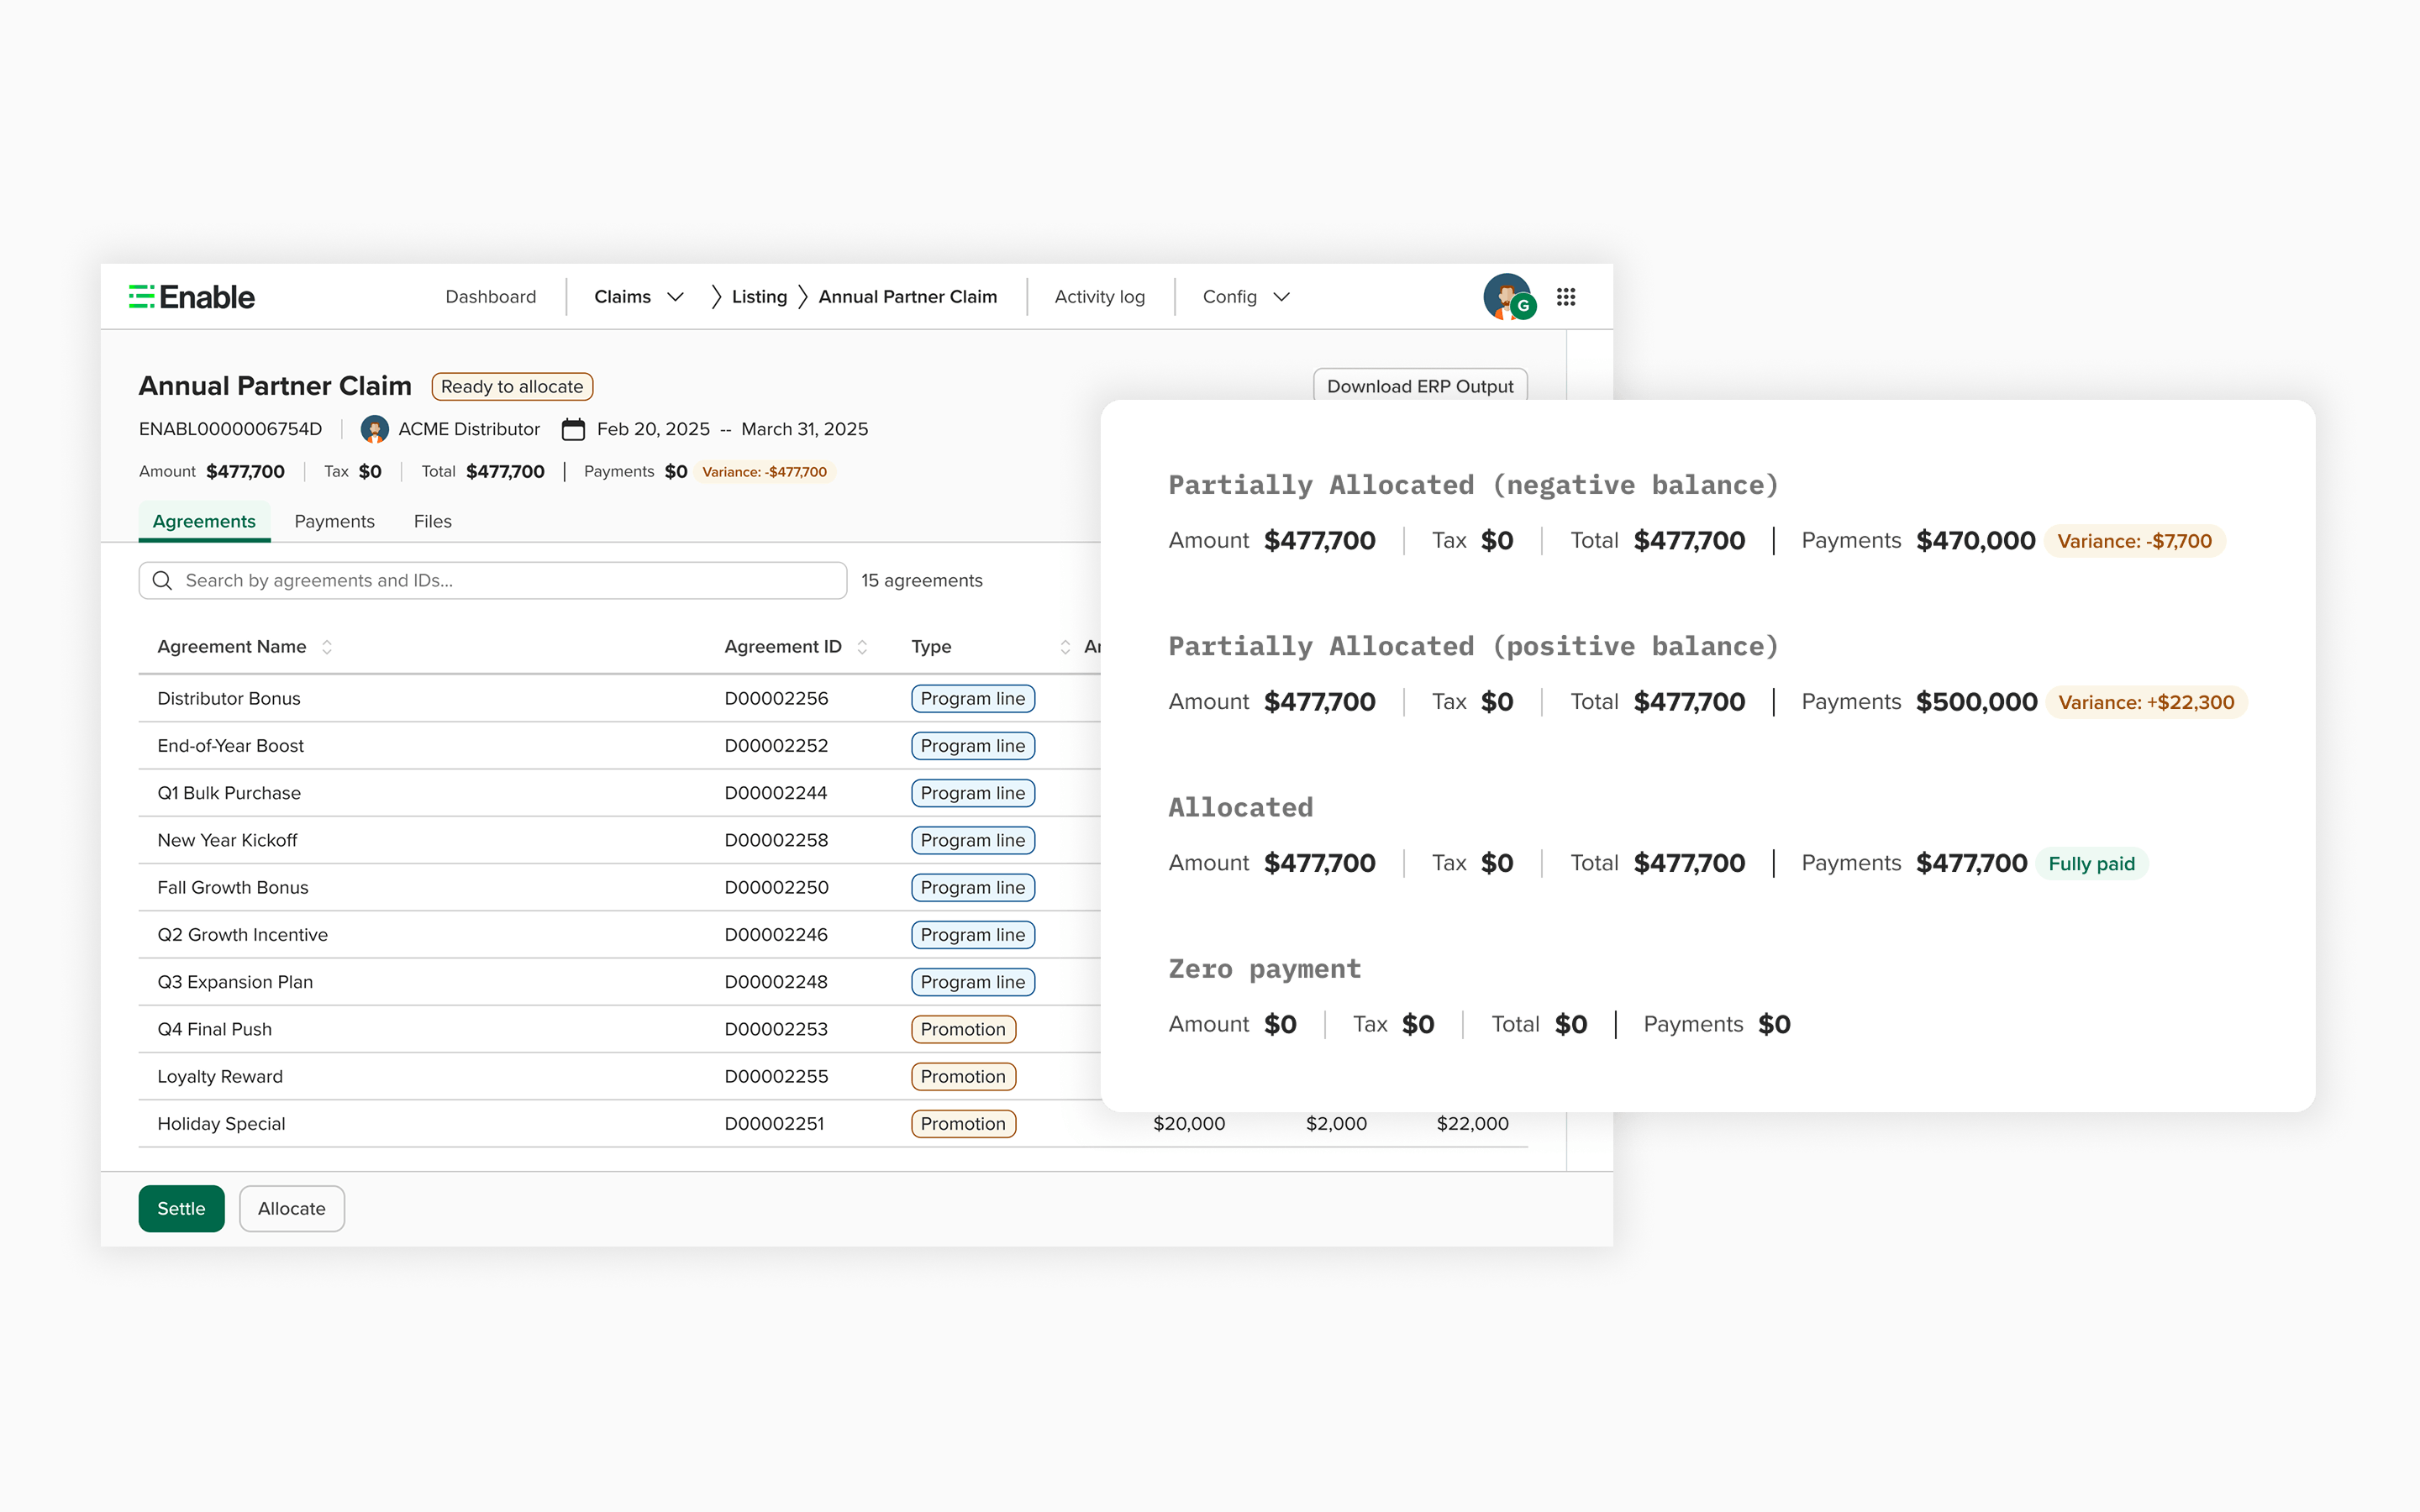Click the Fully paid badge
2420x1512 pixels.
point(2091,864)
